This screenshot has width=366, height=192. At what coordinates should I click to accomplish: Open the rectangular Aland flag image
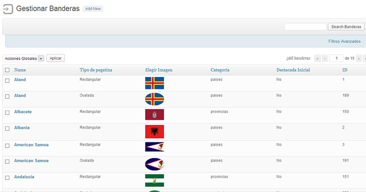(155, 83)
